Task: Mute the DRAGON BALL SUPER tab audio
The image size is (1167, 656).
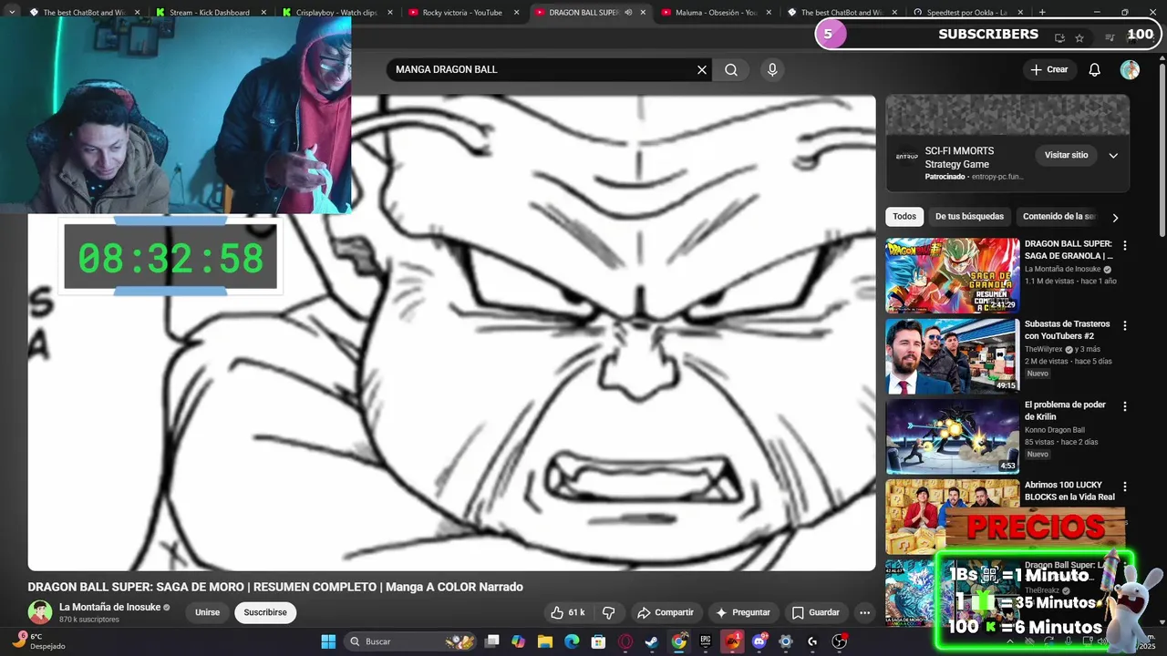Action: [628, 13]
